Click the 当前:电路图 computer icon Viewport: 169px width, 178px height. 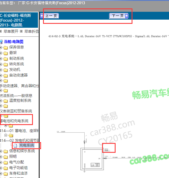[x=1, y=42]
